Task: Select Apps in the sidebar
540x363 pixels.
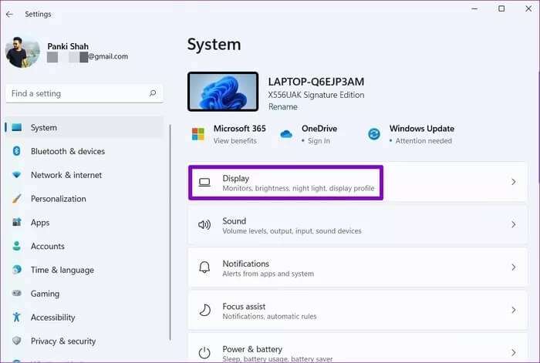Action: pyautogui.click(x=84, y=222)
